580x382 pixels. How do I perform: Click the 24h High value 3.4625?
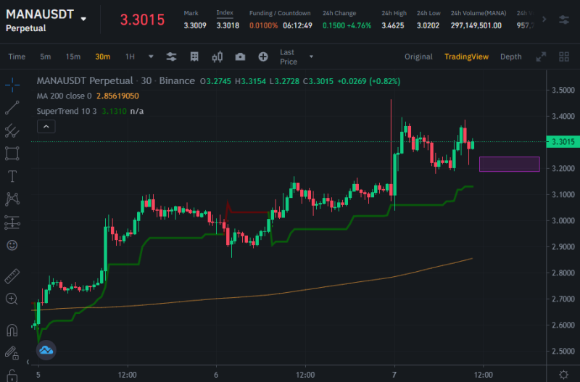[393, 25]
